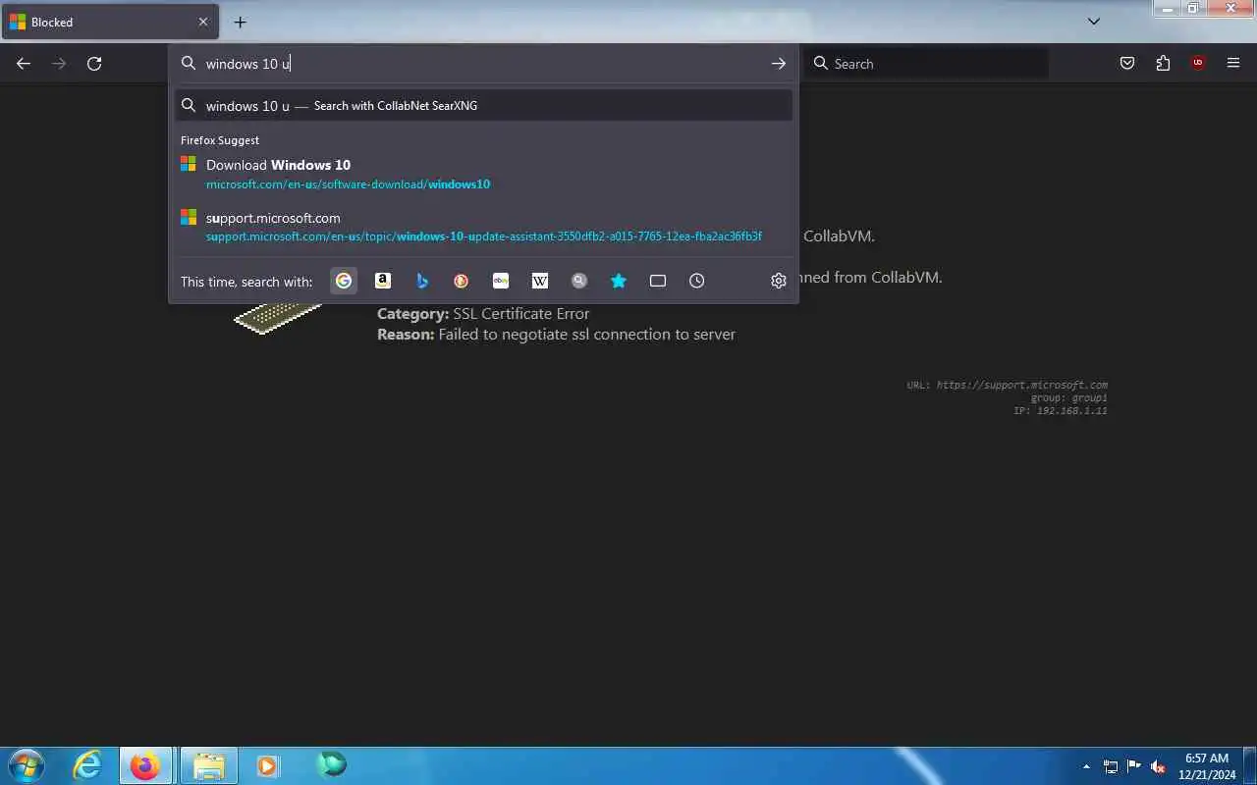The width and height of the screenshot is (1257, 785).
Task: Search this time with eBay
Action: coord(501,281)
